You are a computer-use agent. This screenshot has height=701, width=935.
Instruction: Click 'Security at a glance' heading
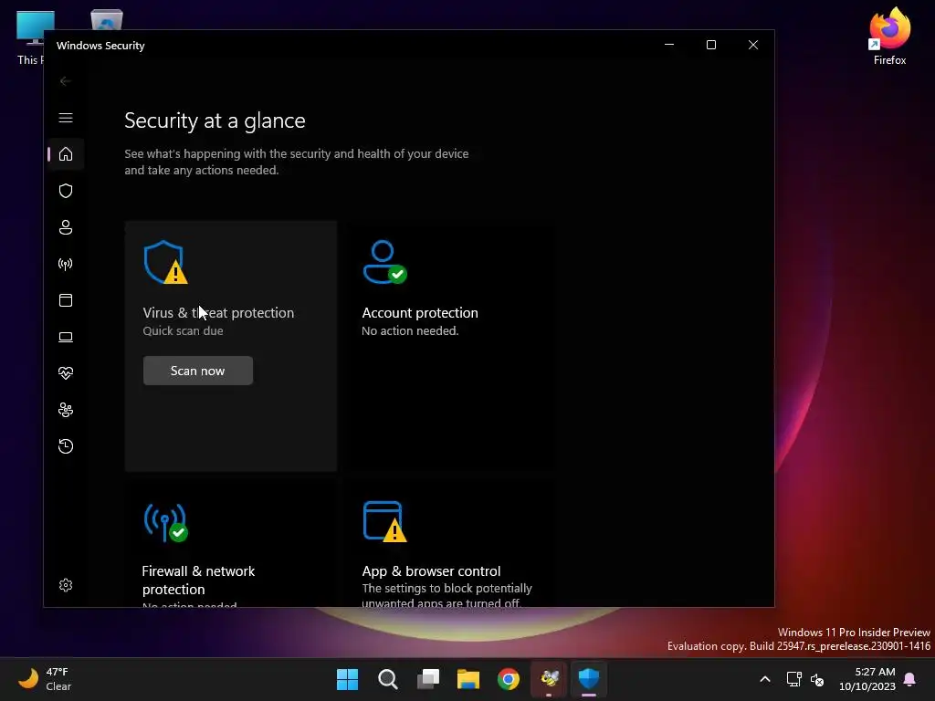(x=215, y=120)
